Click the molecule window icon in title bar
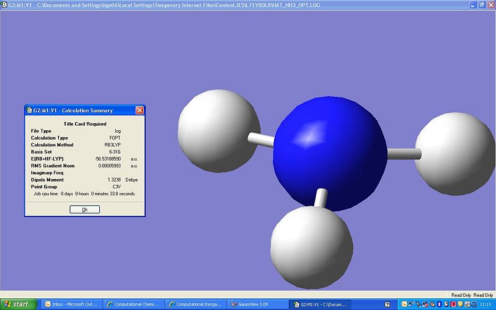The width and height of the screenshot is (496, 310). (4, 5)
